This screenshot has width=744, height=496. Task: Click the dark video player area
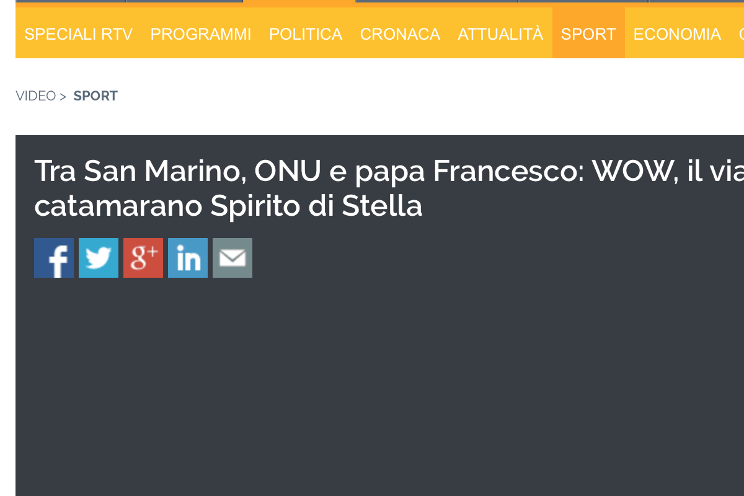379,387
